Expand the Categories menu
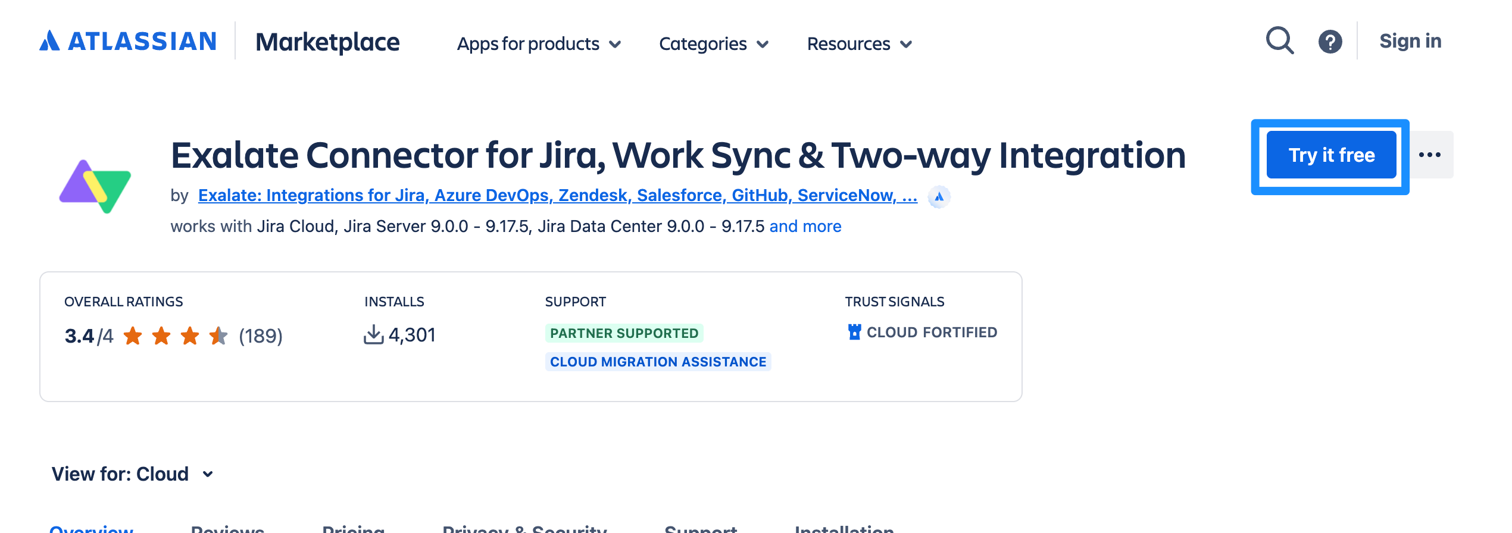 714,43
